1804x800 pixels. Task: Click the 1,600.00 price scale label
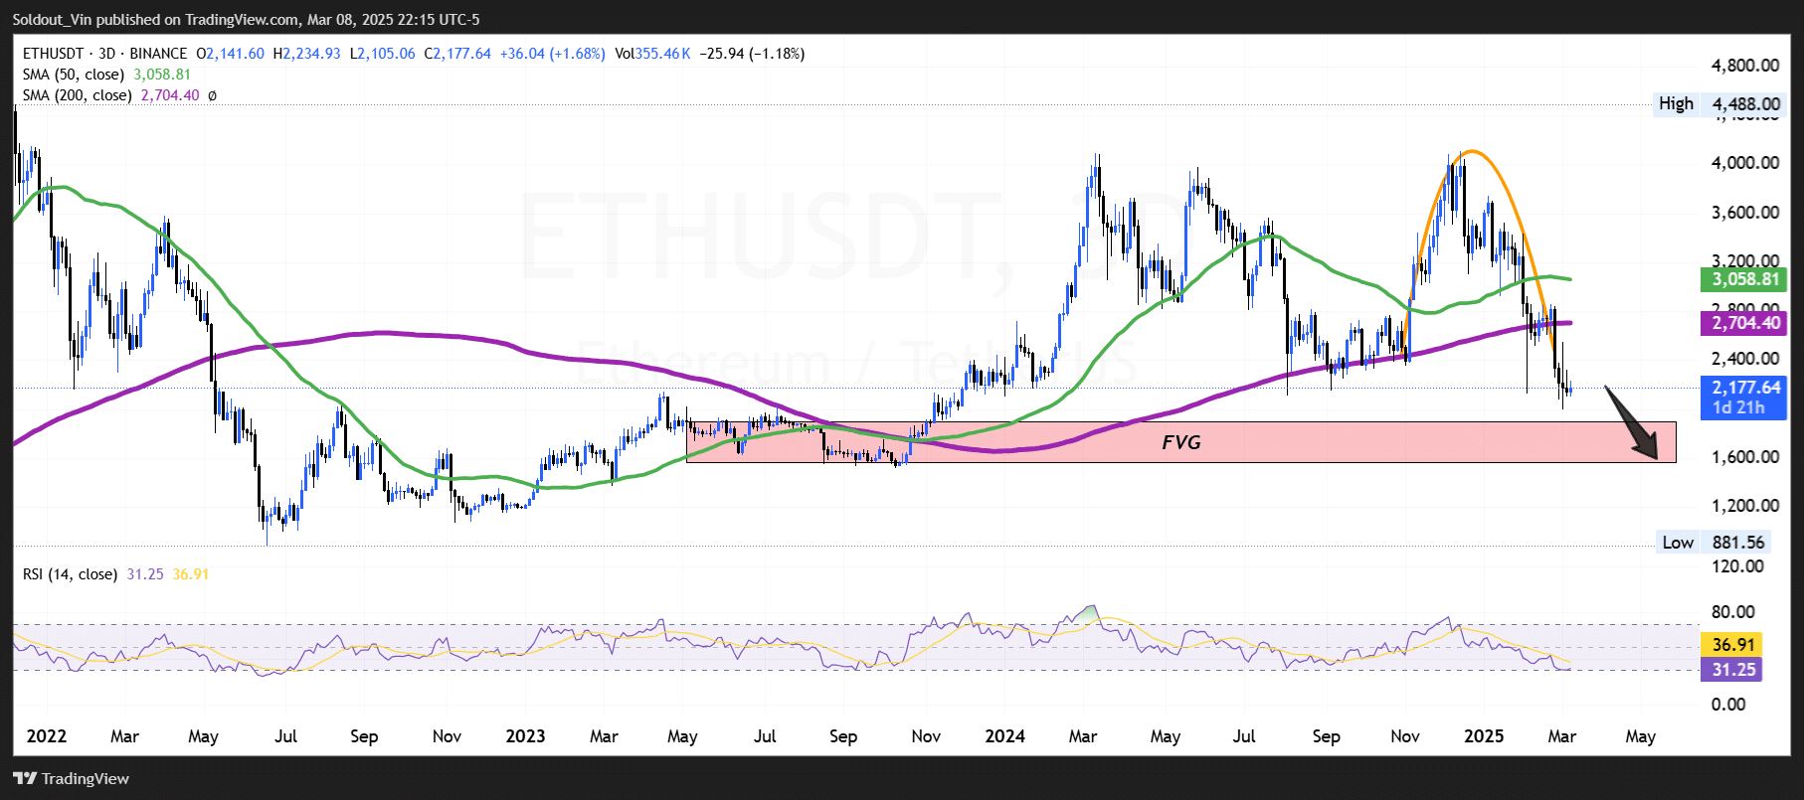tap(1745, 457)
